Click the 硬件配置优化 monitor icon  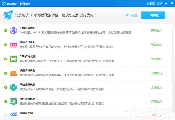(x=14, y=102)
